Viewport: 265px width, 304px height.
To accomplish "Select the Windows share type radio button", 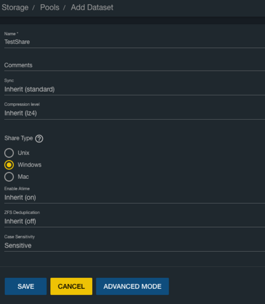I will point(9,165).
